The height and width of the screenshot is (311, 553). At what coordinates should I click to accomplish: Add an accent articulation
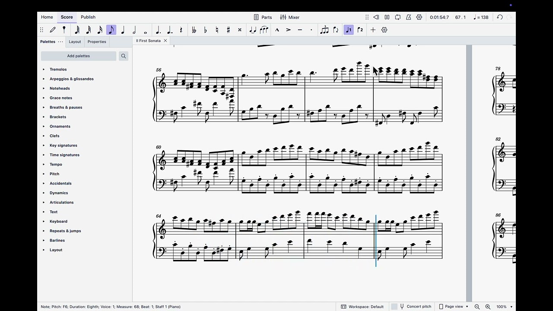click(288, 30)
